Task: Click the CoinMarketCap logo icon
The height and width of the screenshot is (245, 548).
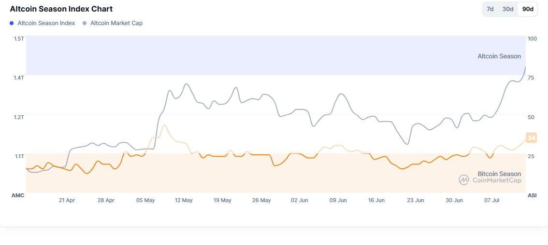Action: 464,180
